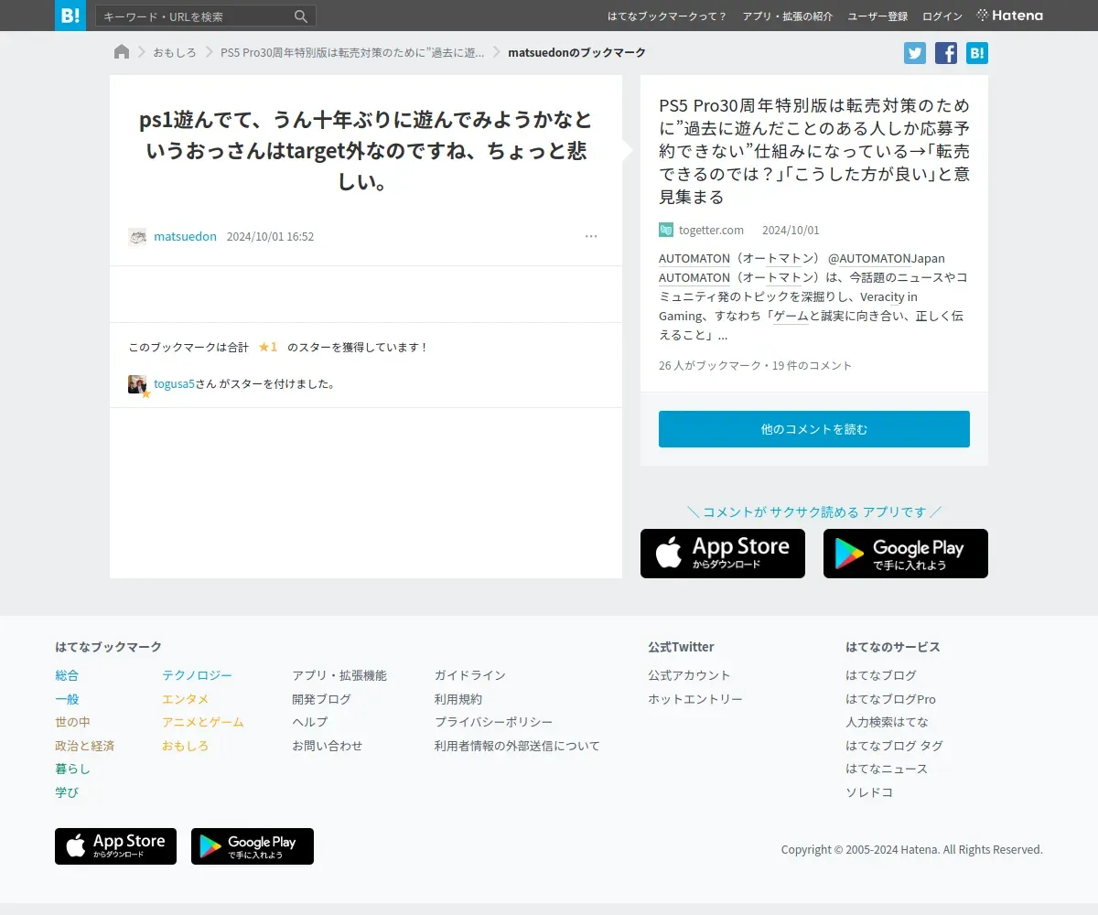Open 開発ブログ footer link
The width and height of the screenshot is (1098, 915).
(x=321, y=699)
